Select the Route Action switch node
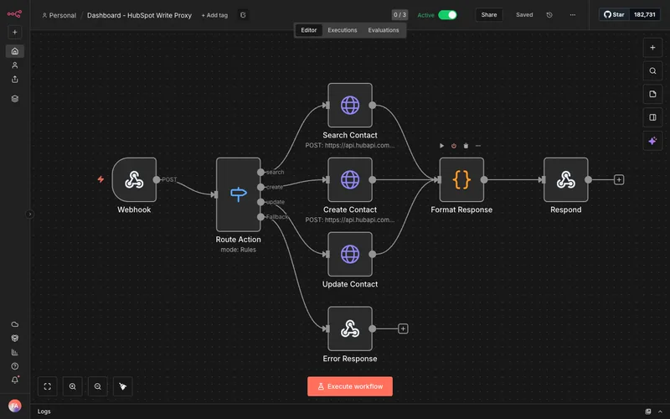The height and width of the screenshot is (419, 670). click(x=238, y=194)
